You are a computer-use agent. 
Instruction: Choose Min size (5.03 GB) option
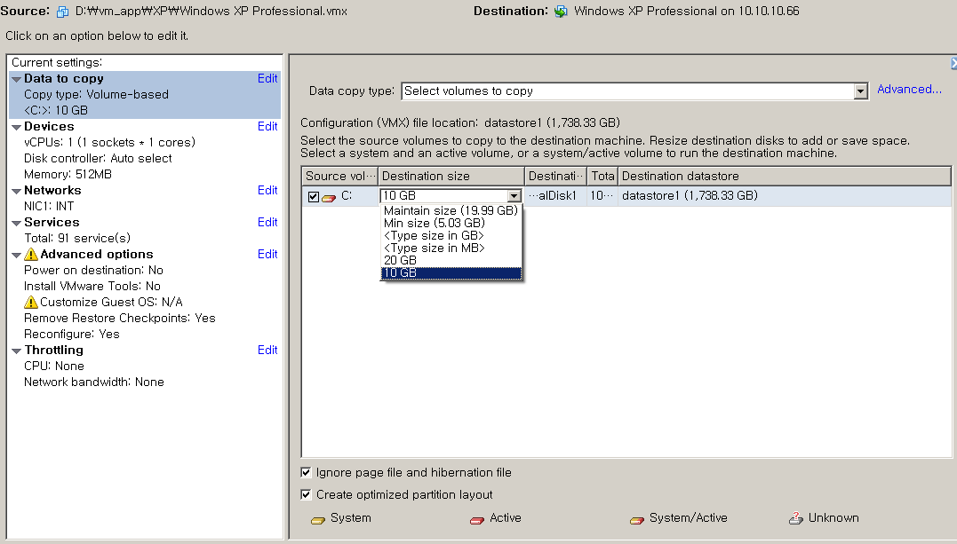(x=451, y=224)
